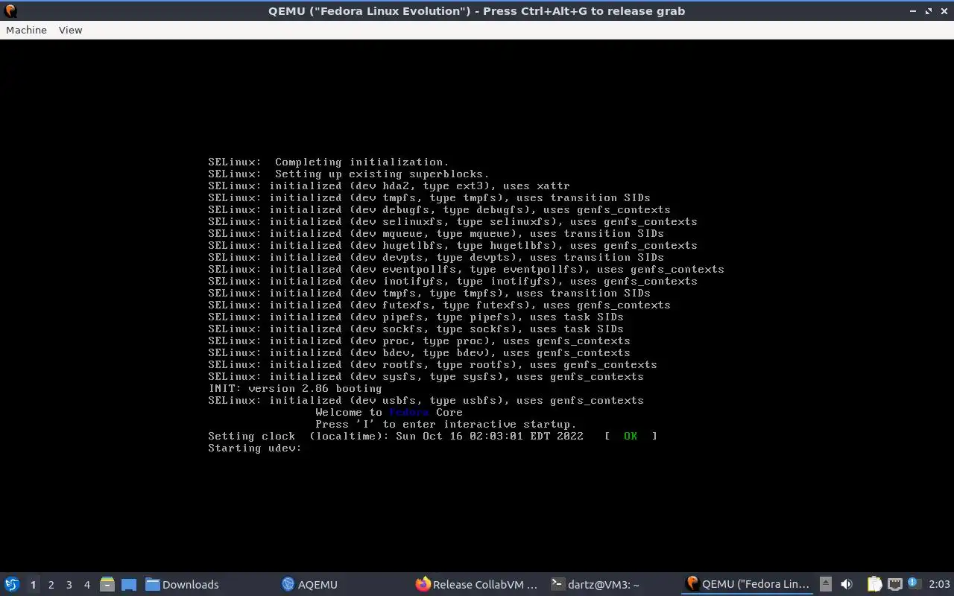954x596 pixels.
Task: Click the show desktop icon in taskbar
Action: point(128,584)
